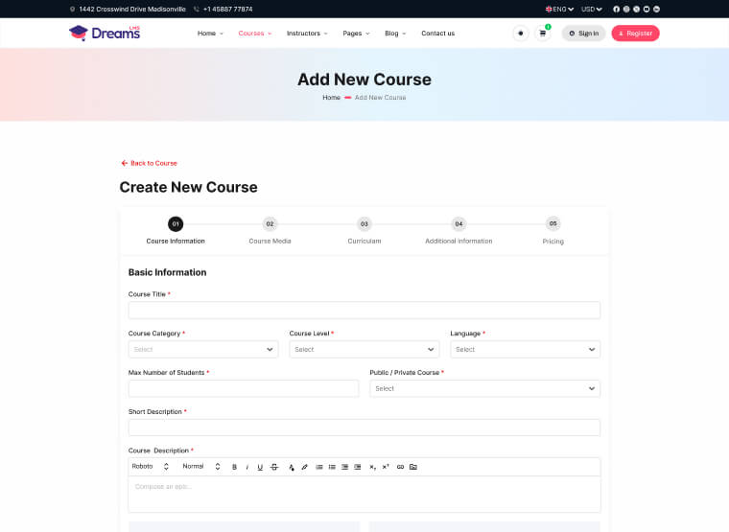The height and width of the screenshot is (532, 729).
Task: Increase indent in the editor toolbar
Action: (357, 467)
